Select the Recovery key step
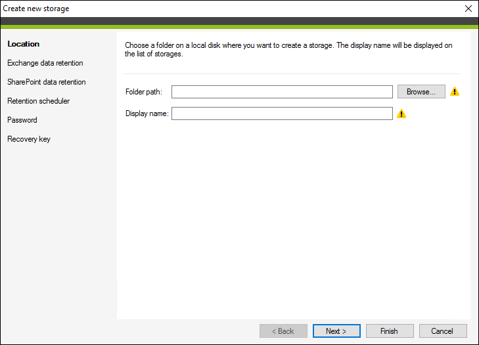The height and width of the screenshot is (345, 479). (x=29, y=139)
